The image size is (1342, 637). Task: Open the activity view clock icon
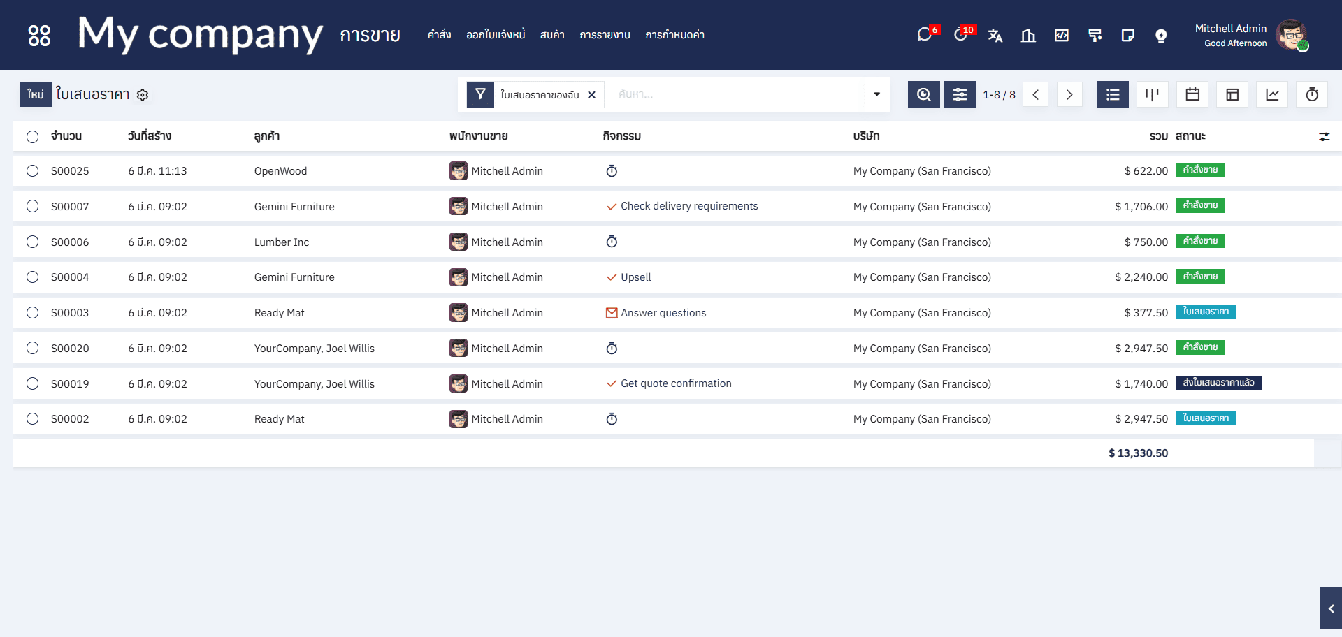(x=1312, y=94)
